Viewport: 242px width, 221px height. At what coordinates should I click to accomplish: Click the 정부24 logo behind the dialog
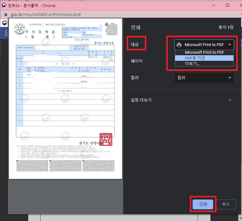coord(5,23)
